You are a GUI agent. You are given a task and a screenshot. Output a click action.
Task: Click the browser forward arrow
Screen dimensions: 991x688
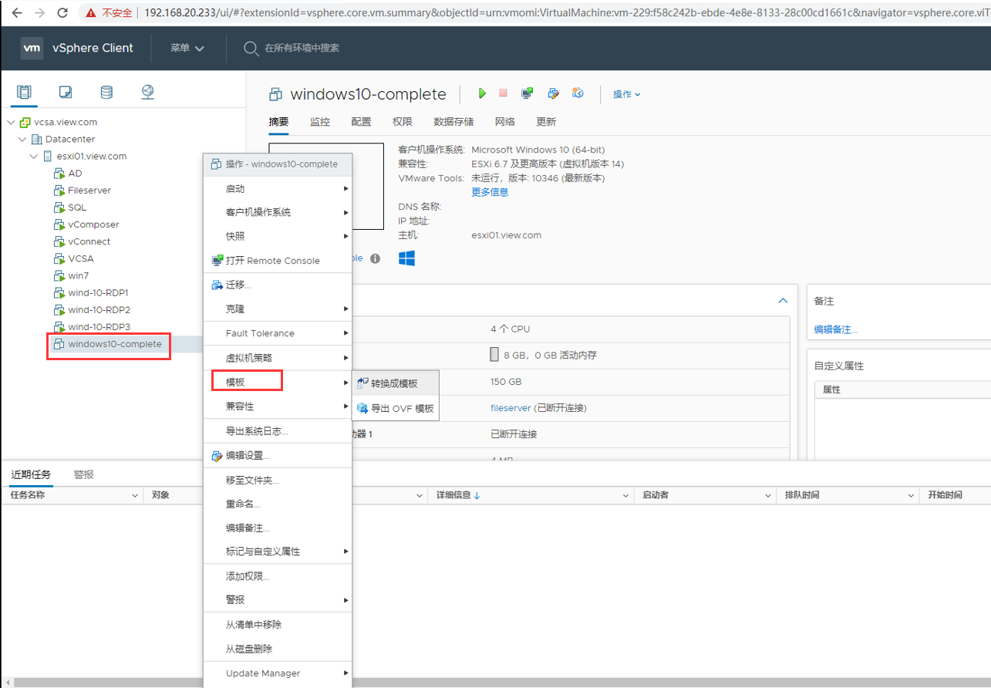39,12
